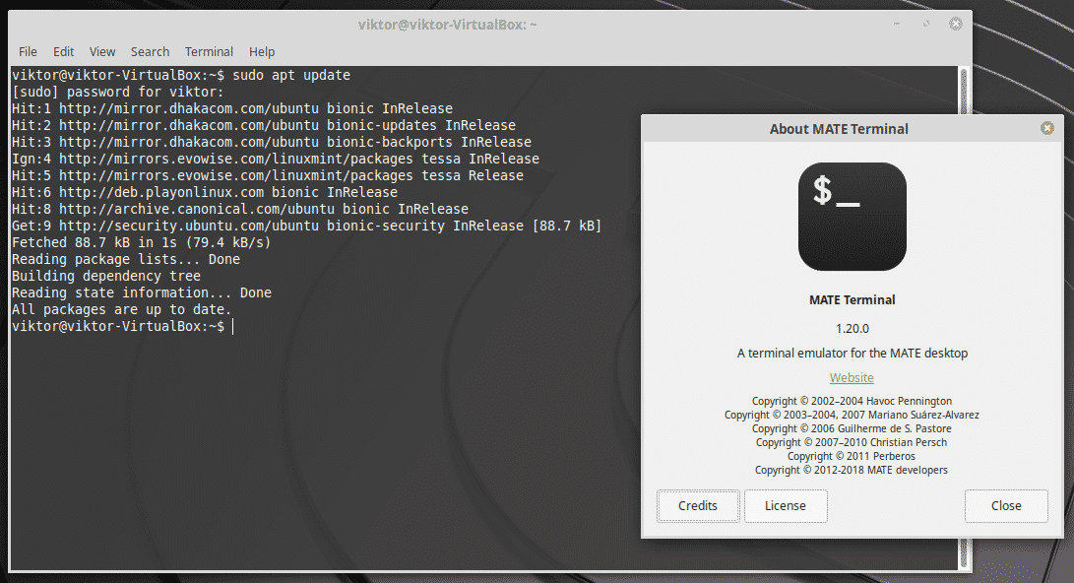1074x583 pixels.
Task: Close the terminal window via titlebar X
Action: (x=956, y=24)
